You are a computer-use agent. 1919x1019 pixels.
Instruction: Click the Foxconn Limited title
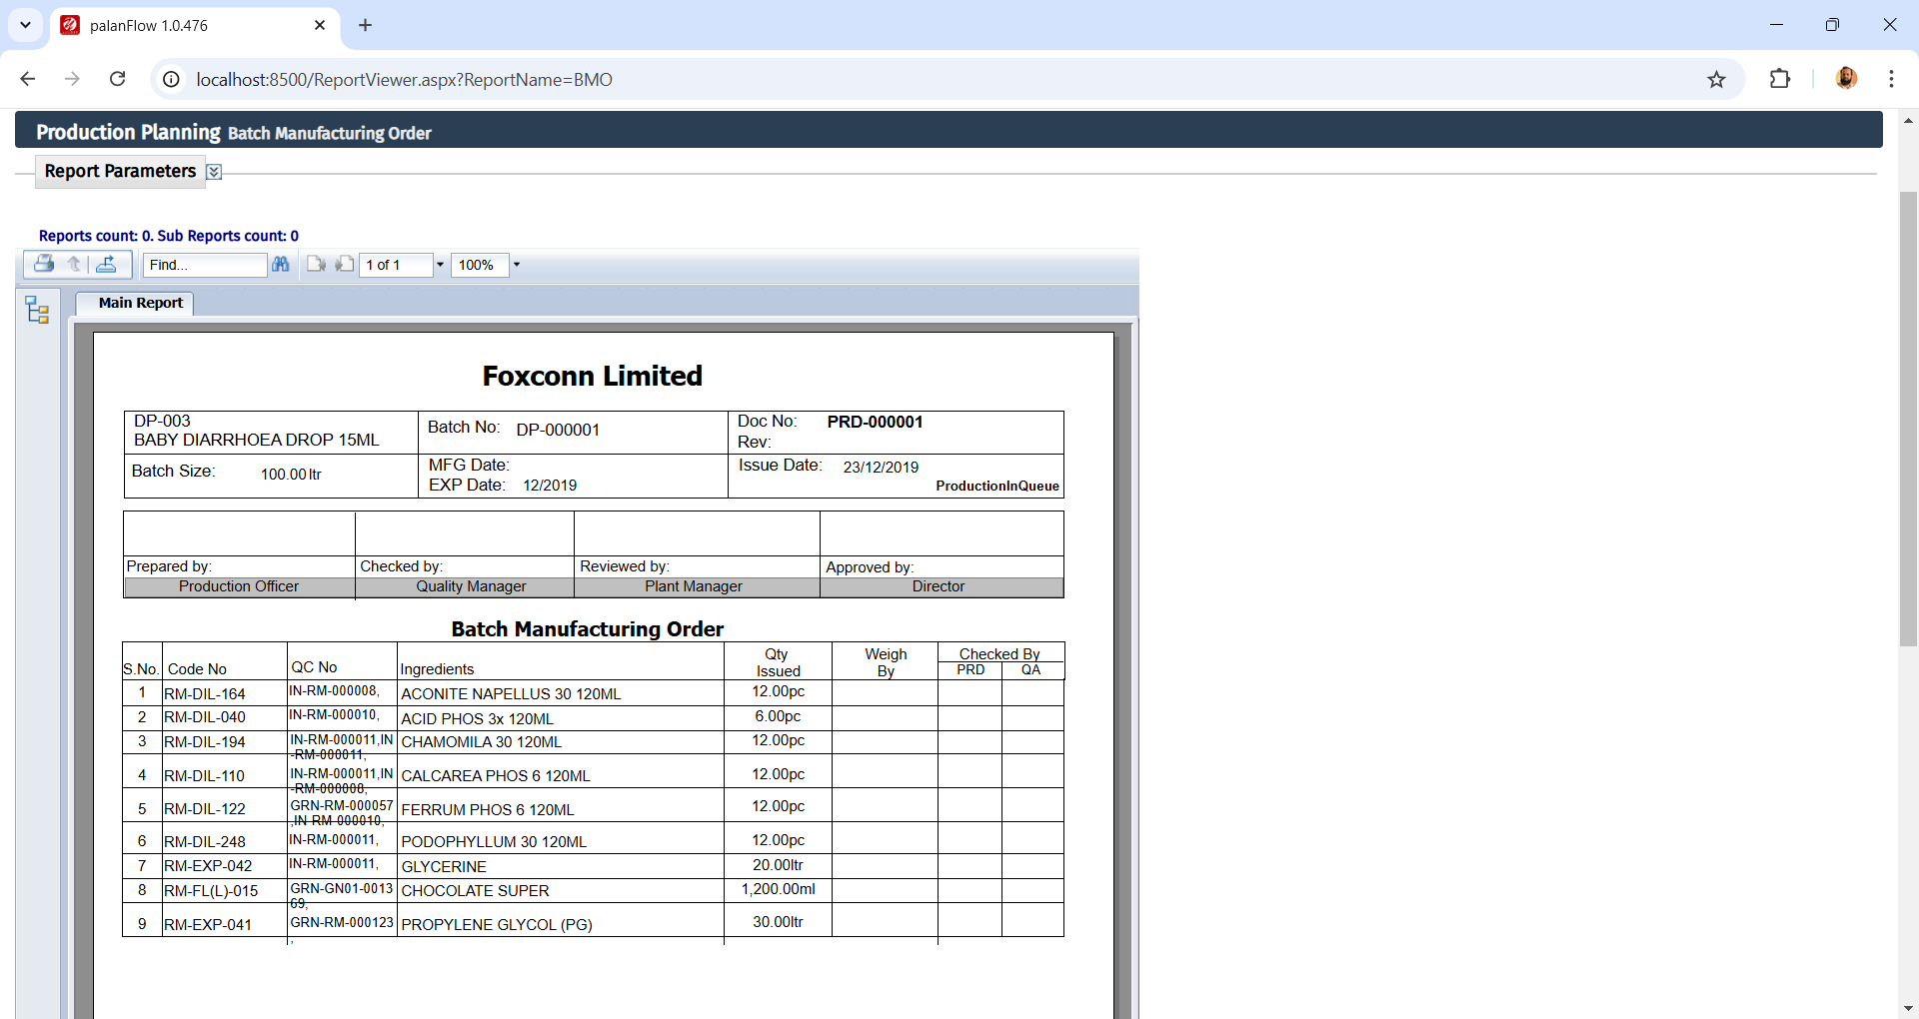coord(592,376)
